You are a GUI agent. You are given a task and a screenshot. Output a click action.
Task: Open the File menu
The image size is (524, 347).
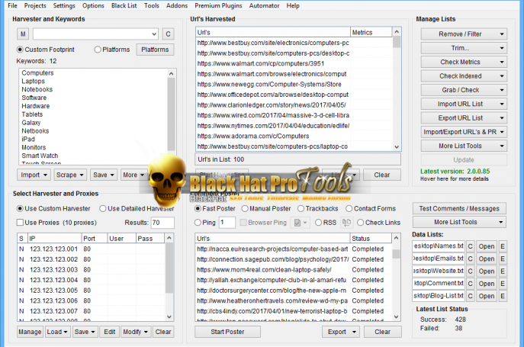tap(12, 5)
